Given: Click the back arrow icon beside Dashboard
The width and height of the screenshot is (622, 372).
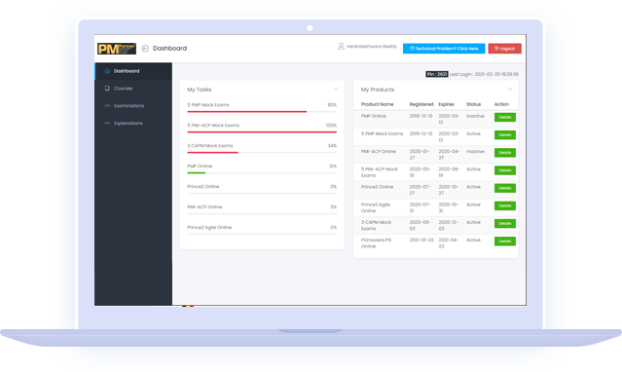Looking at the screenshot, I should click(145, 49).
